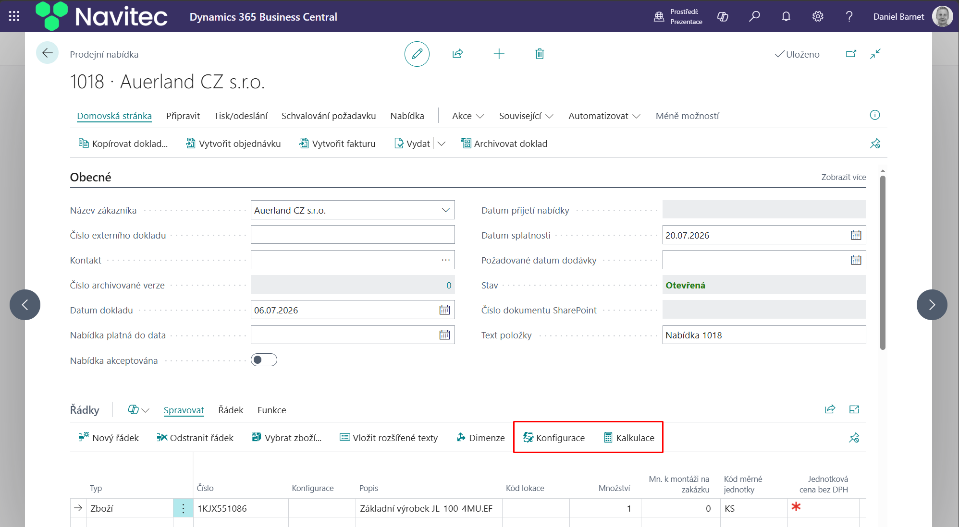Open the Související dropdown menu
Image resolution: width=959 pixels, height=527 pixels.
tap(526, 116)
